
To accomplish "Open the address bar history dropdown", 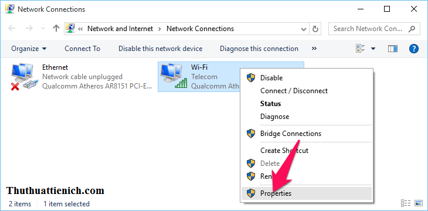I will pos(303,29).
